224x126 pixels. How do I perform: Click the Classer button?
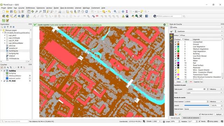[x=179, y=82]
